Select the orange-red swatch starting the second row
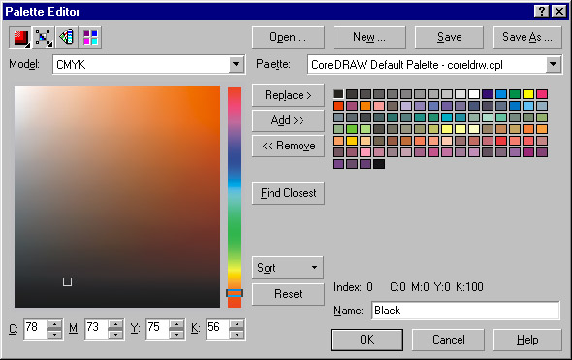 tap(338, 106)
